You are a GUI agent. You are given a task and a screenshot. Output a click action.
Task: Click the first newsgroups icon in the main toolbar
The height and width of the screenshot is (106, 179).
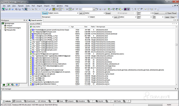(3, 9)
